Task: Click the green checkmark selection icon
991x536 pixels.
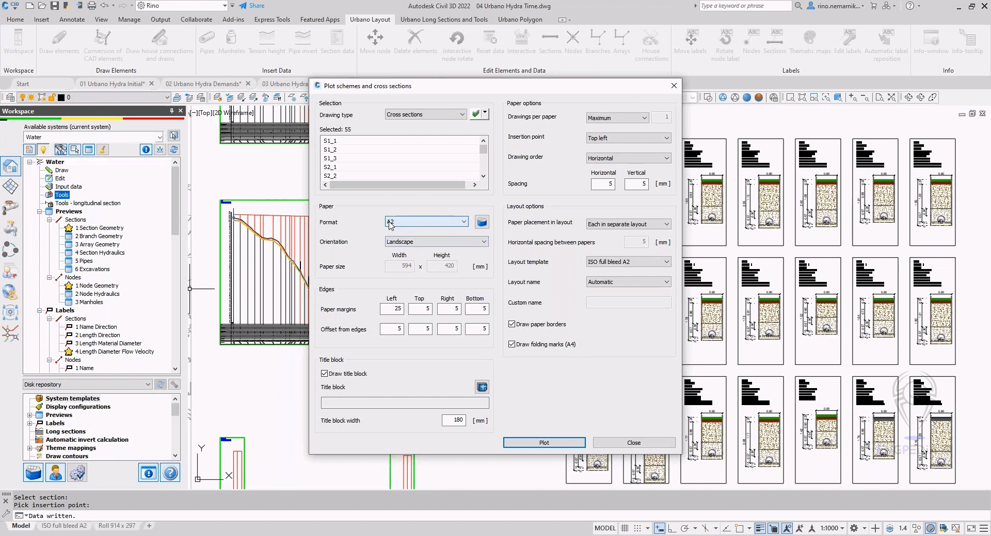Action: coord(476,114)
